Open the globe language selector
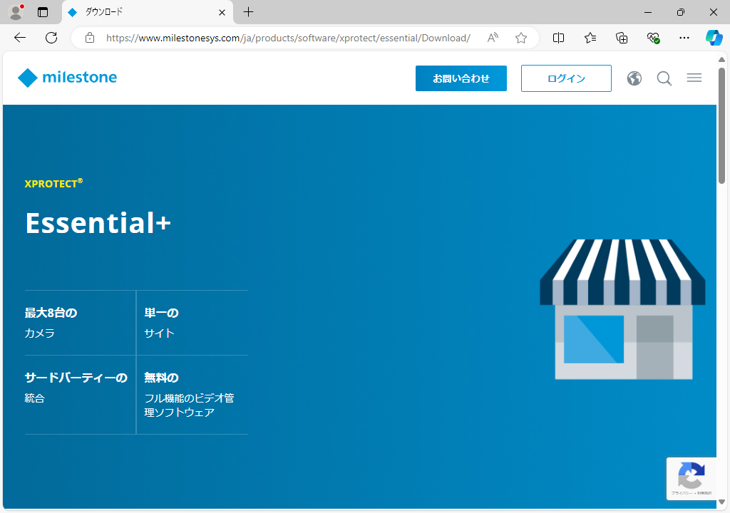Viewport: 730px width, 513px height. point(634,78)
